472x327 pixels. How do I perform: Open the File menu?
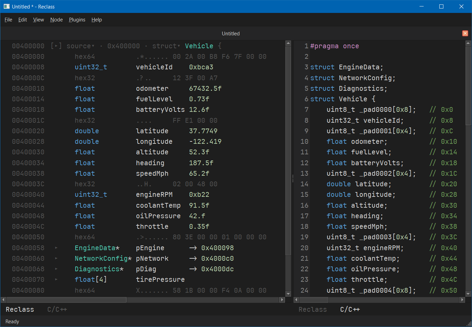[9, 20]
